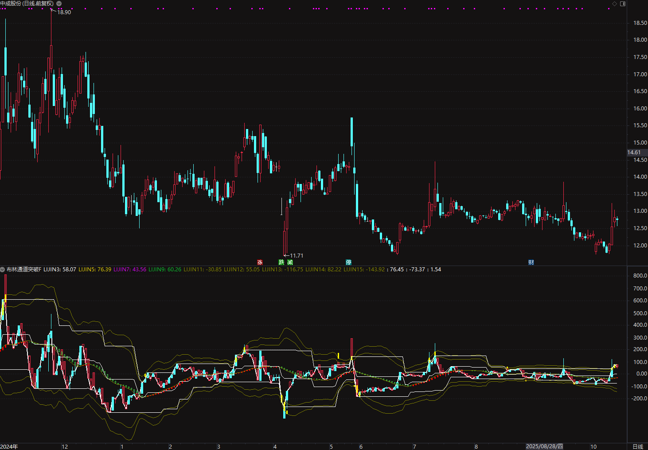Screen dimensions: 648x450
Task: Click the 中成股份 (日线,前复权) title text
Action: click(x=27, y=4)
